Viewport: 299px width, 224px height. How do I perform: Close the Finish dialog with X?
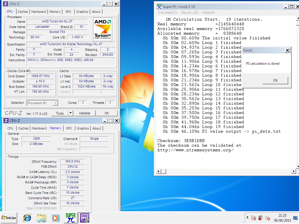click(x=287, y=50)
